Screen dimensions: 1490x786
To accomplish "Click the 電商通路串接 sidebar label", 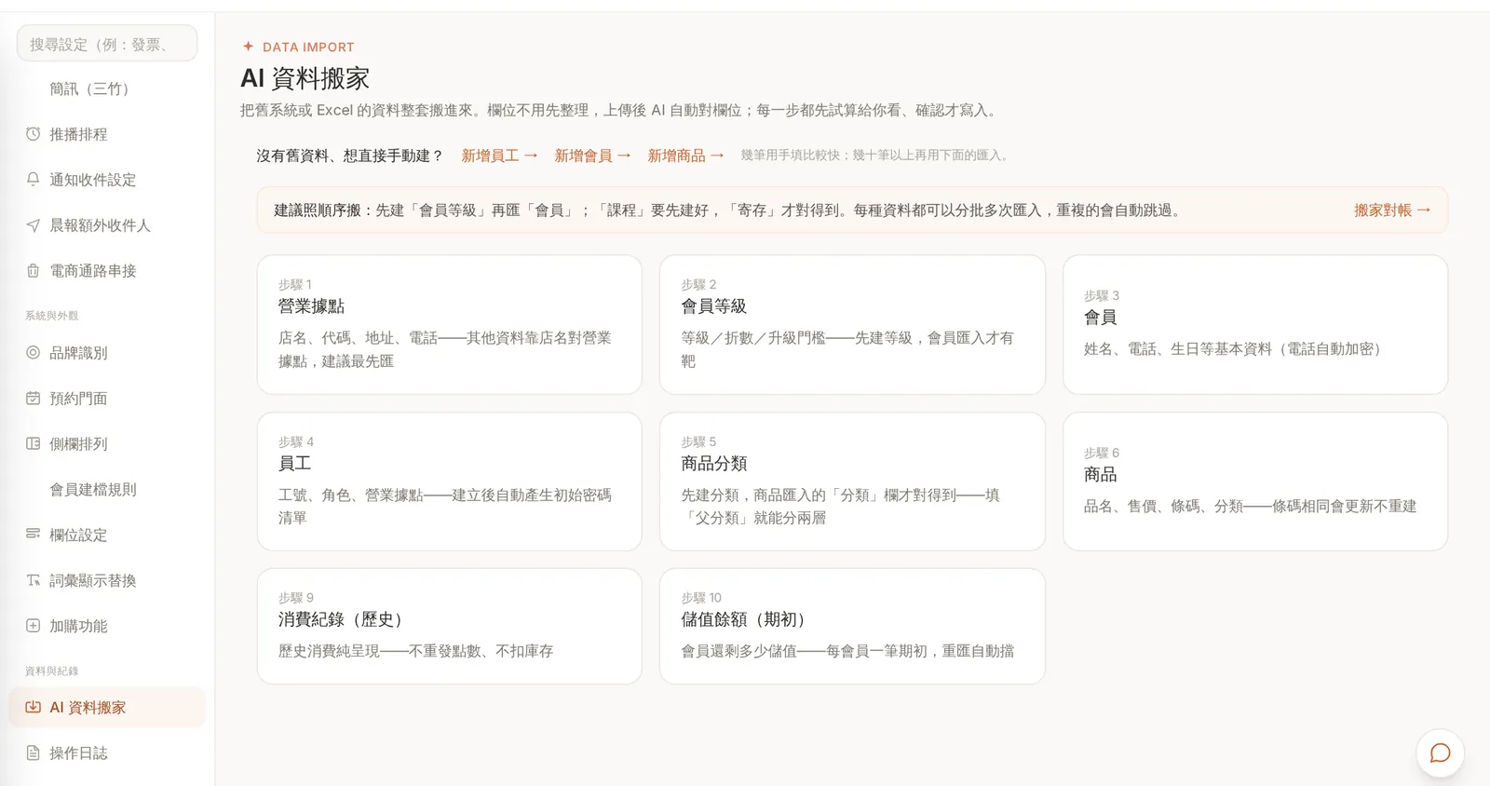I will coord(93,271).
